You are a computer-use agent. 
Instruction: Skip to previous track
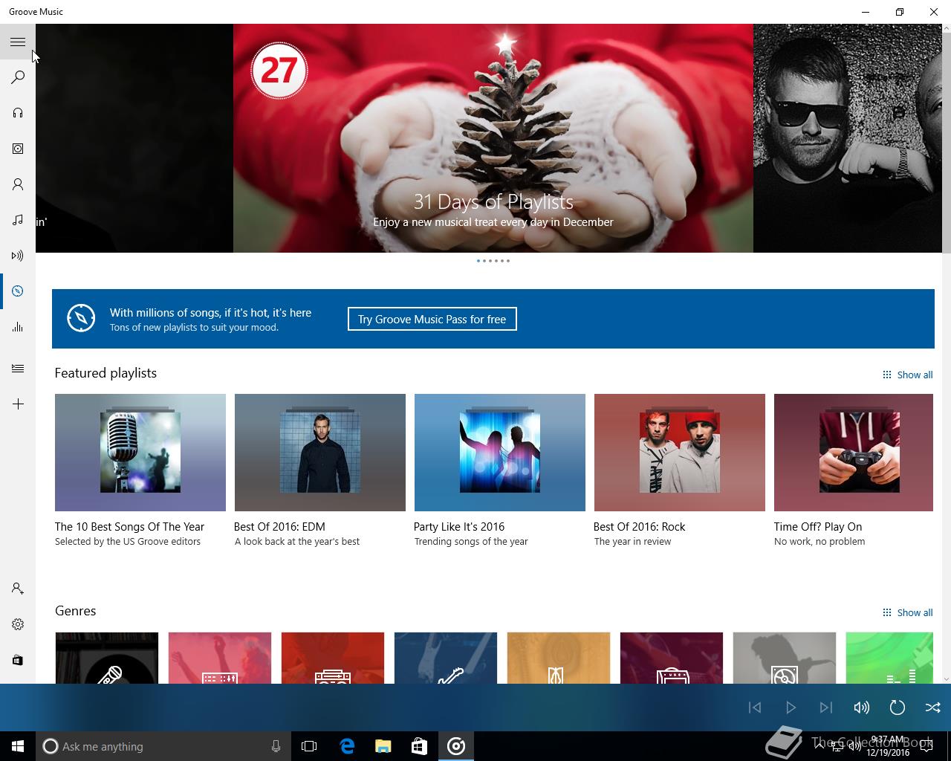click(x=755, y=707)
